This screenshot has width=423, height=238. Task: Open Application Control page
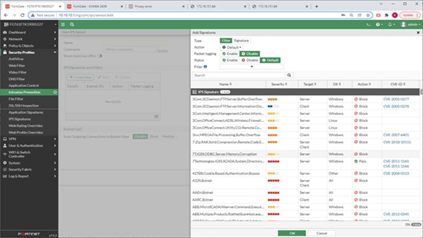[23, 86]
